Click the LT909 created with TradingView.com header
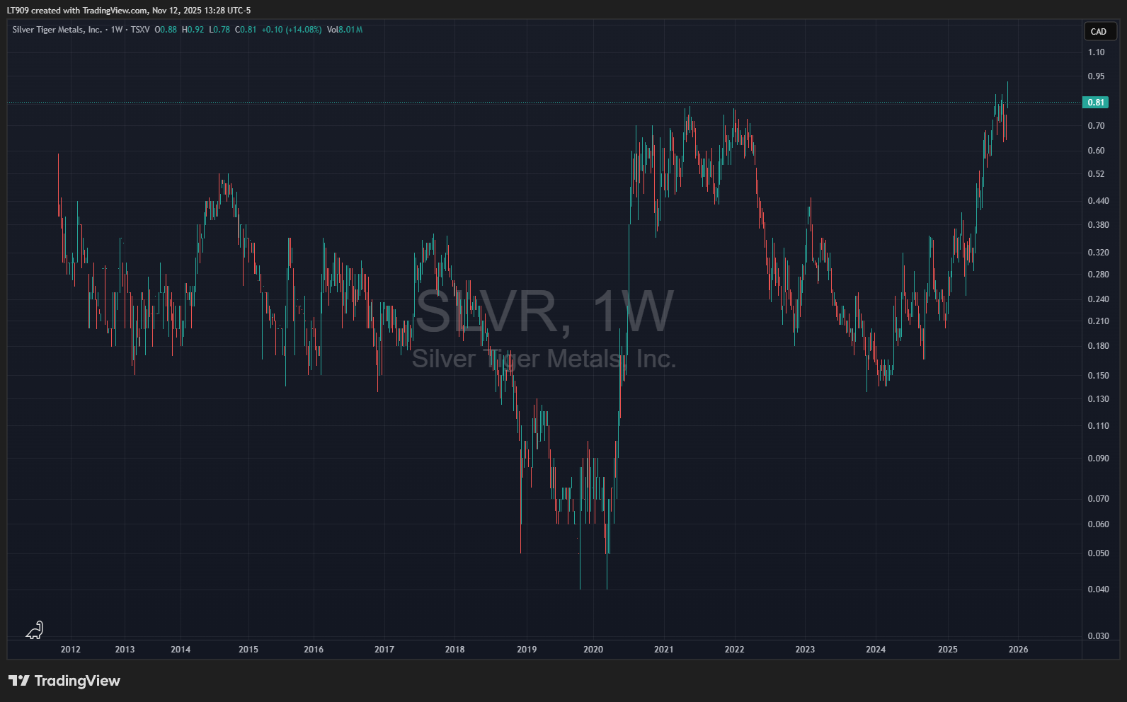The height and width of the screenshot is (702, 1127). point(129,11)
